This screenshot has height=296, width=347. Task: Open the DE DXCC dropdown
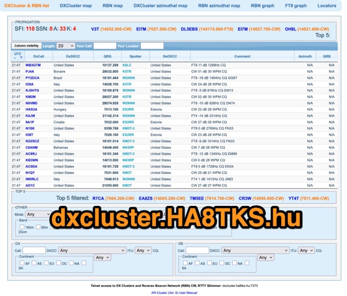click(255, 251)
